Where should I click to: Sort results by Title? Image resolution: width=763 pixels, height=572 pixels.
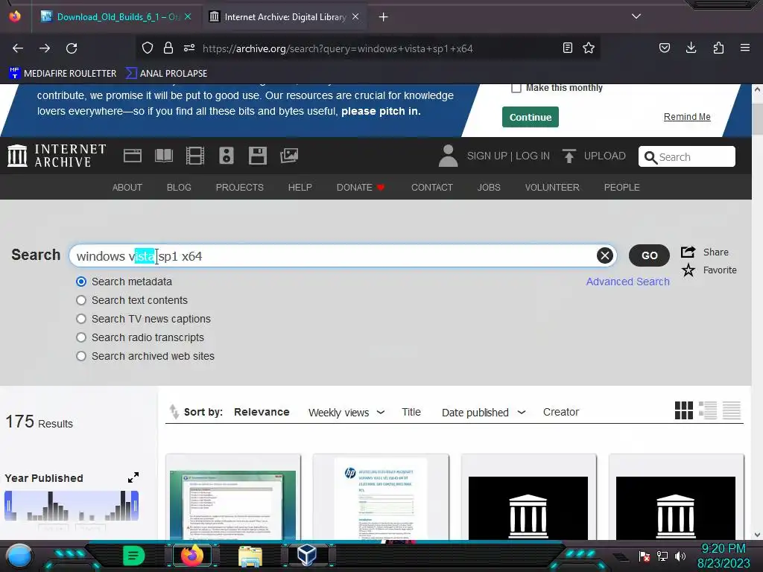click(411, 412)
